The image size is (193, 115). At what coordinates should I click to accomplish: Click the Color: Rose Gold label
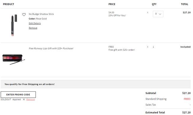coord(38,19)
